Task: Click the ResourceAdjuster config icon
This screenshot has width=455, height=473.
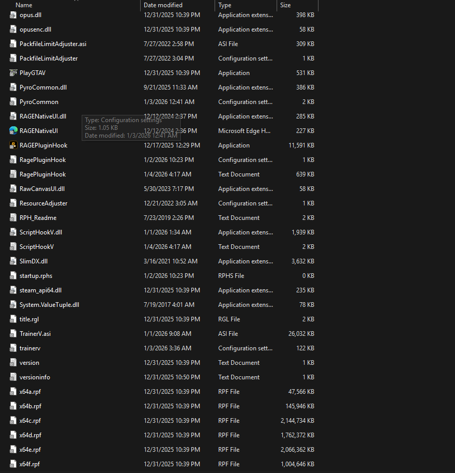Action: click(13, 203)
